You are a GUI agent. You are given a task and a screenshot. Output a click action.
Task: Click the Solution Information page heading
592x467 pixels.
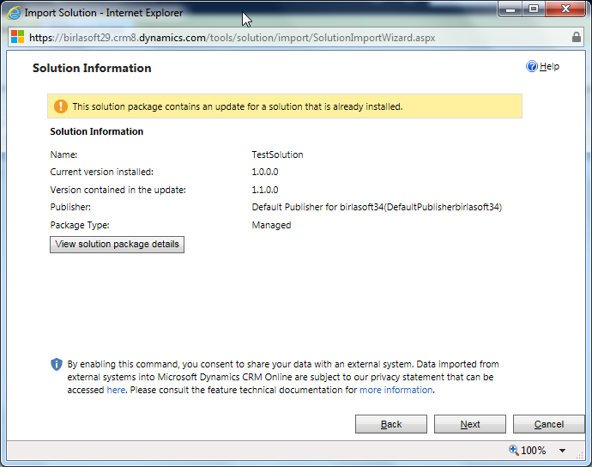pos(92,68)
